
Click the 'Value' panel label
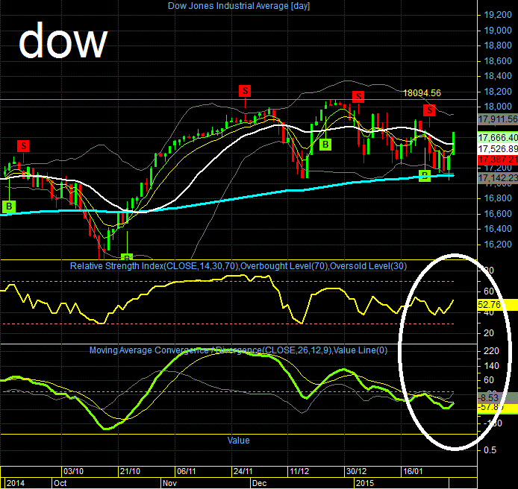(239, 441)
